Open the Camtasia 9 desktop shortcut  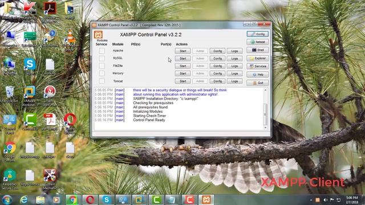(x=30, y=122)
